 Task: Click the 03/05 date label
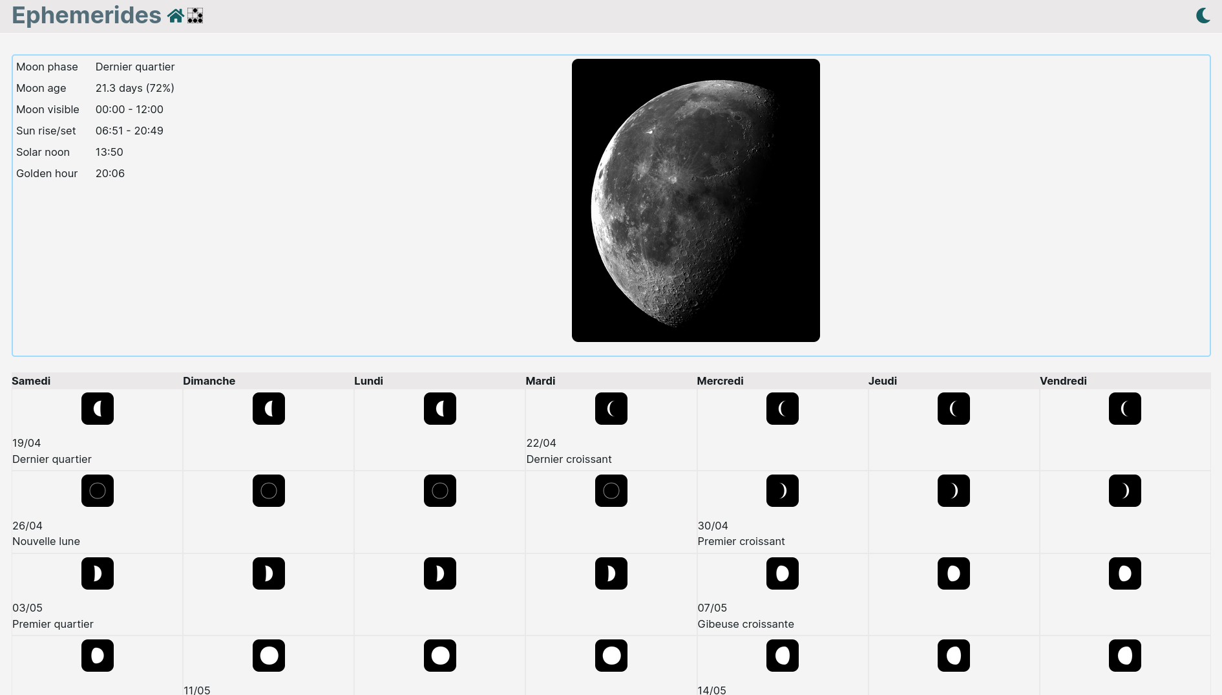[x=27, y=608]
